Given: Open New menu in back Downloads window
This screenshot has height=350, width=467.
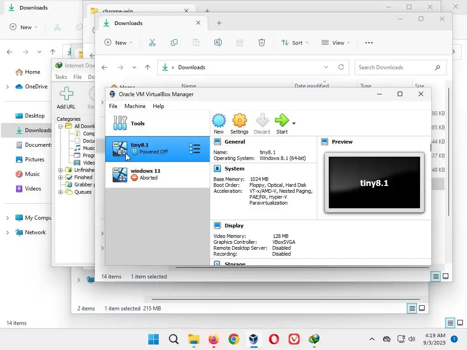Looking at the screenshot, I should pyautogui.click(x=23, y=27).
